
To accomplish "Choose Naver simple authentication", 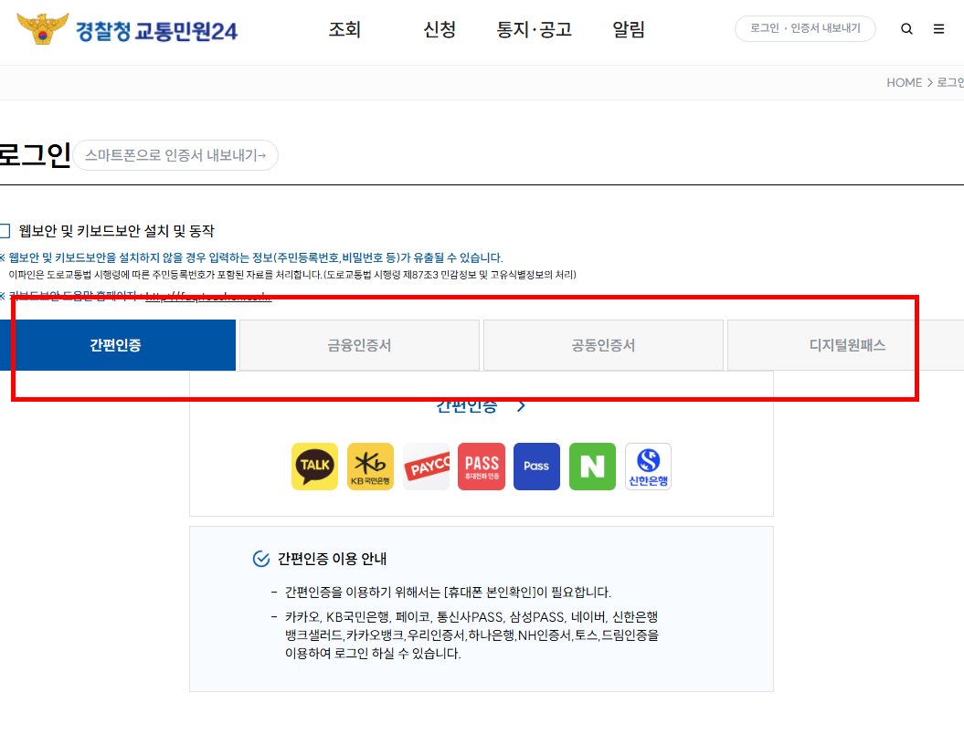I will [x=592, y=466].
